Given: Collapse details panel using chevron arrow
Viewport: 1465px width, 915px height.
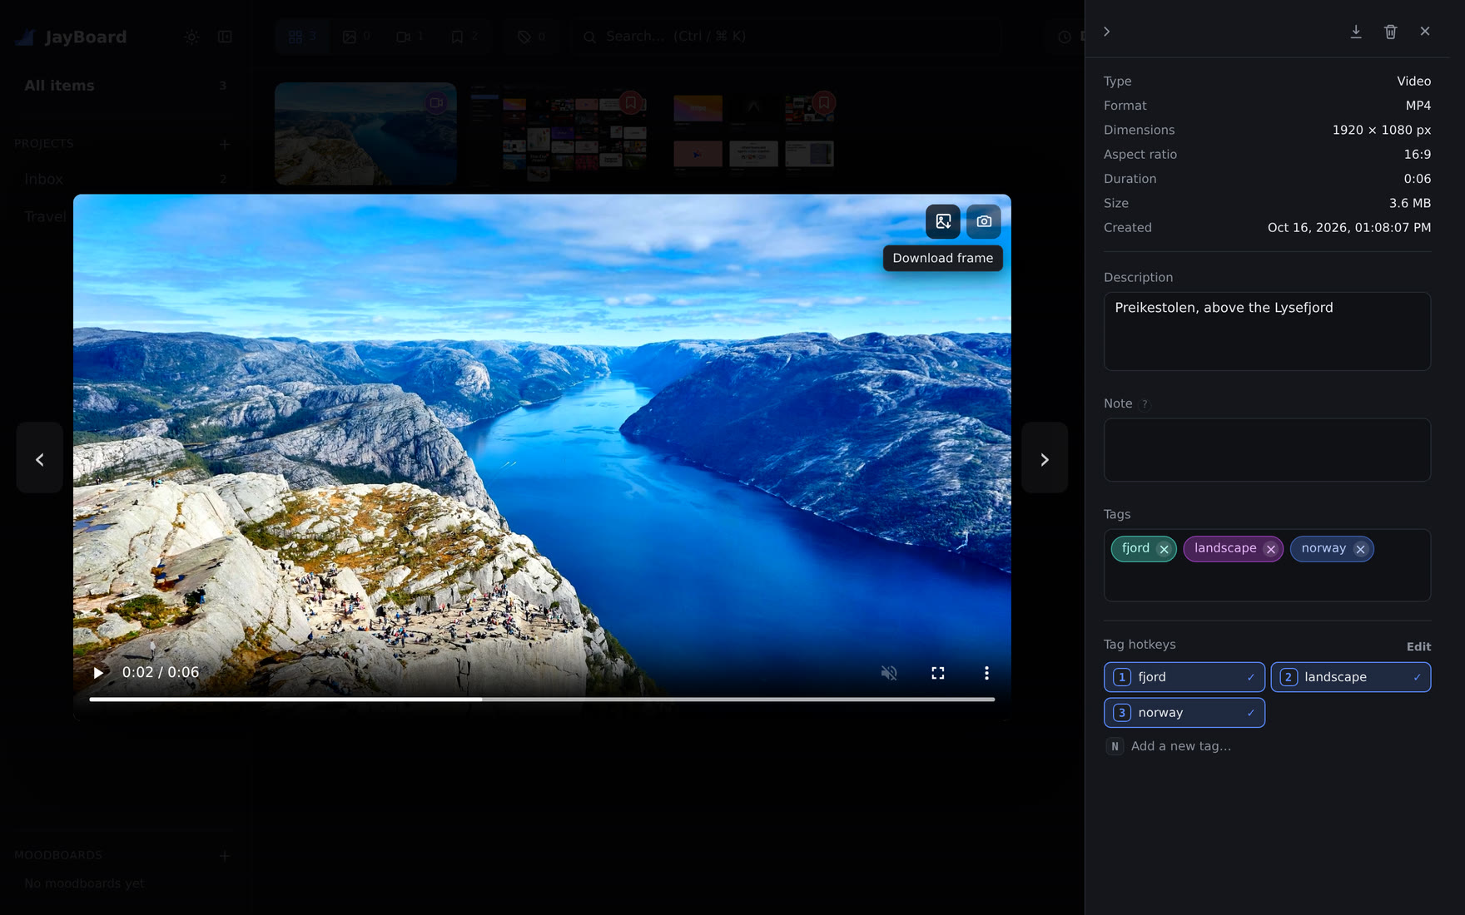Looking at the screenshot, I should pos(1107,32).
